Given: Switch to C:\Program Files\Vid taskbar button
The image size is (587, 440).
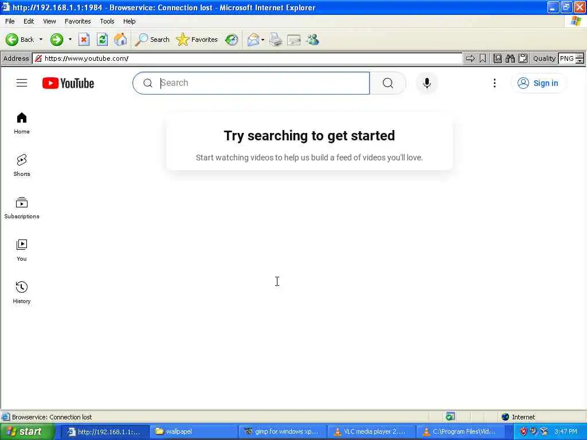Looking at the screenshot, I should (x=460, y=432).
